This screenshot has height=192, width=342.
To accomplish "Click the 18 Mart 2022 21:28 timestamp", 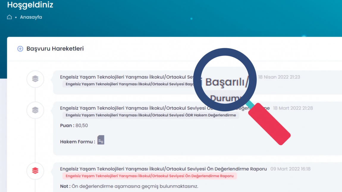I will (x=293, y=108).
